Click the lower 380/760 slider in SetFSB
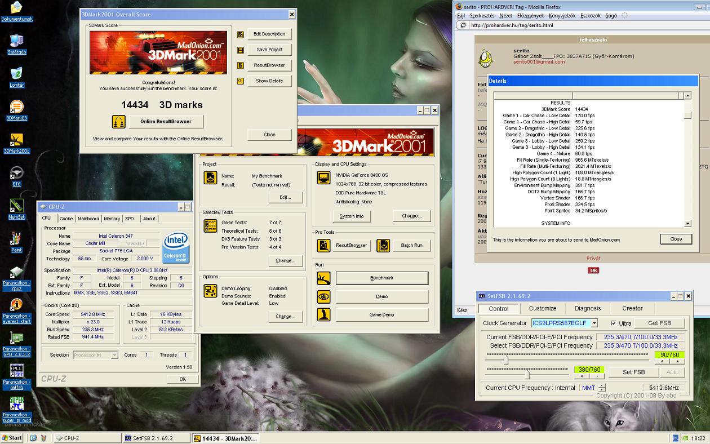The image size is (710, 444). pyautogui.click(x=527, y=374)
